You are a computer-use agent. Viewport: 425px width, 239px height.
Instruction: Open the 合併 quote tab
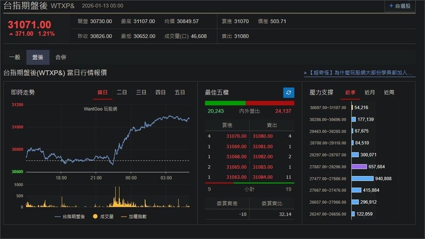click(61, 57)
